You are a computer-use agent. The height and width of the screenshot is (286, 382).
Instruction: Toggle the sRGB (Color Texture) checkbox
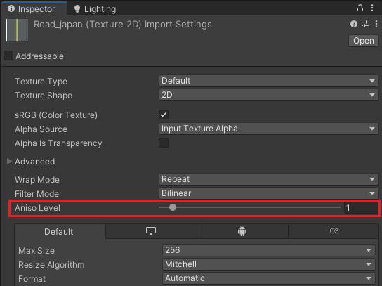tap(164, 115)
